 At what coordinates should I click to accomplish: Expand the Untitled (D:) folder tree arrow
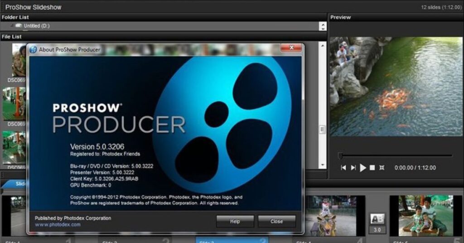pos(12,26)
